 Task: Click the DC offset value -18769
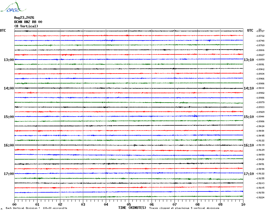click(260, 46)
